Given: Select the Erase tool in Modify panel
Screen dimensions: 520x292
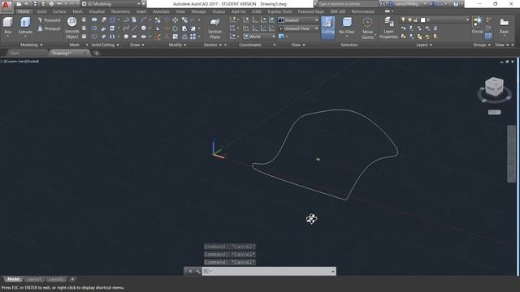Looking at the screenshot, I should tap(158, 36).
